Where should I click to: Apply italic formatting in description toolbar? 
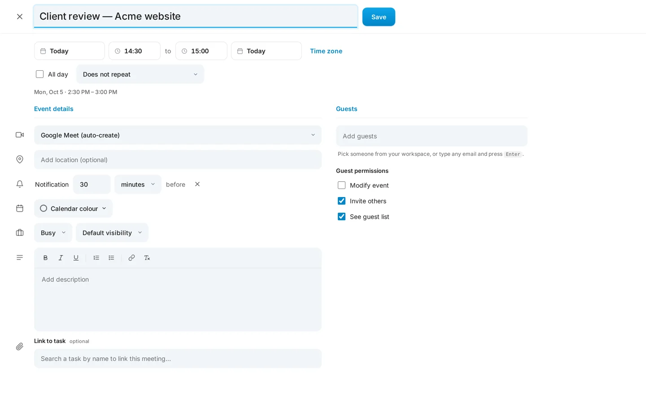tap(61, 258)
